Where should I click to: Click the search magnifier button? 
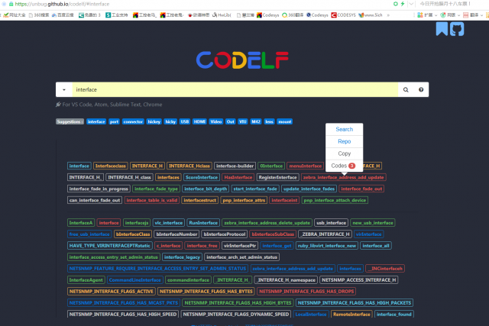pos(406,89)
